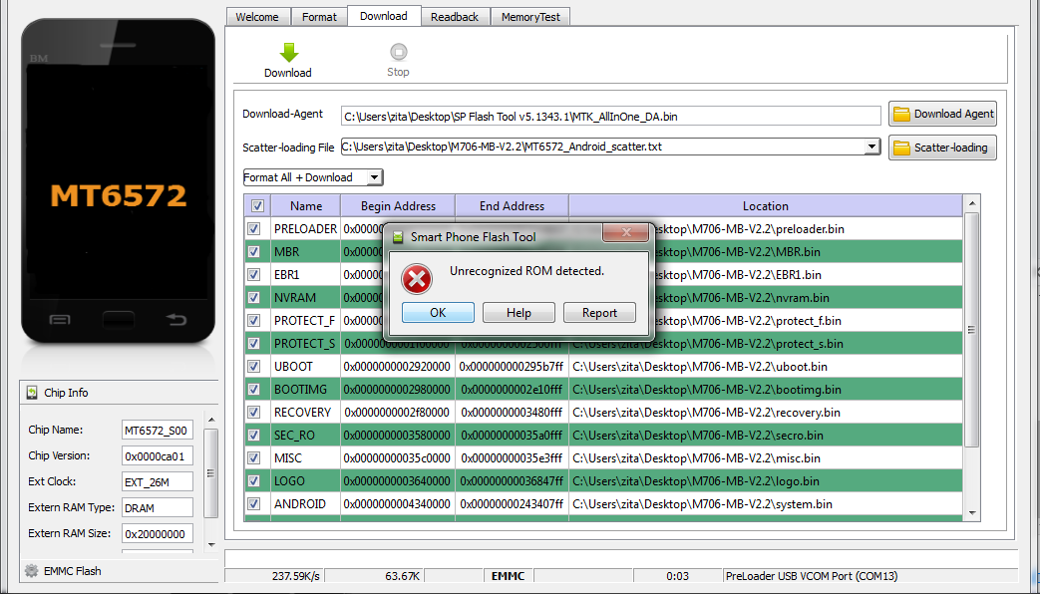1040x594 pixels.
Task: Click the EMMC status bar entry
Action: (x=509, y=576)
